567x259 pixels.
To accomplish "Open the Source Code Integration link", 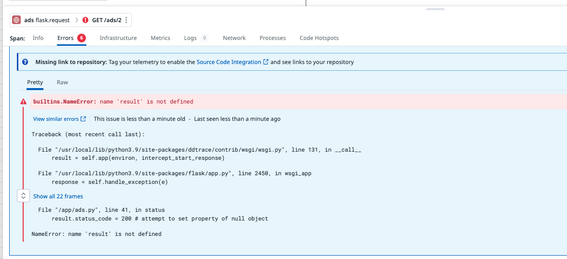I will [x=229, y=62].
